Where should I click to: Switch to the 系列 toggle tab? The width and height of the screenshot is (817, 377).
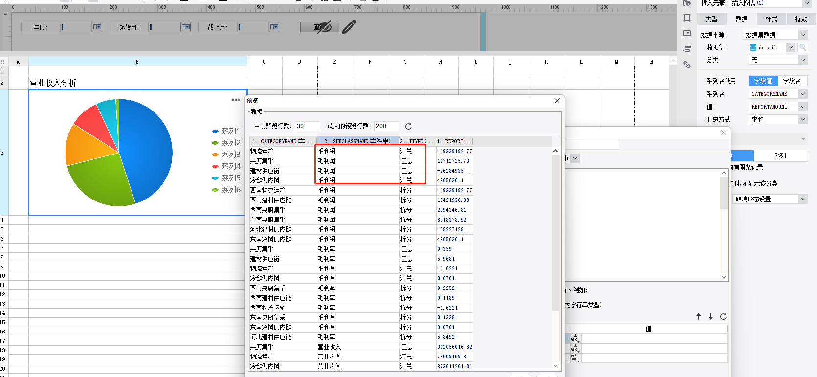pos(780,155)
